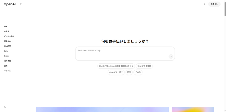The image size is (226, 112).
Task: Click the OpenAI logo
Action: click(x=10, y=4)
